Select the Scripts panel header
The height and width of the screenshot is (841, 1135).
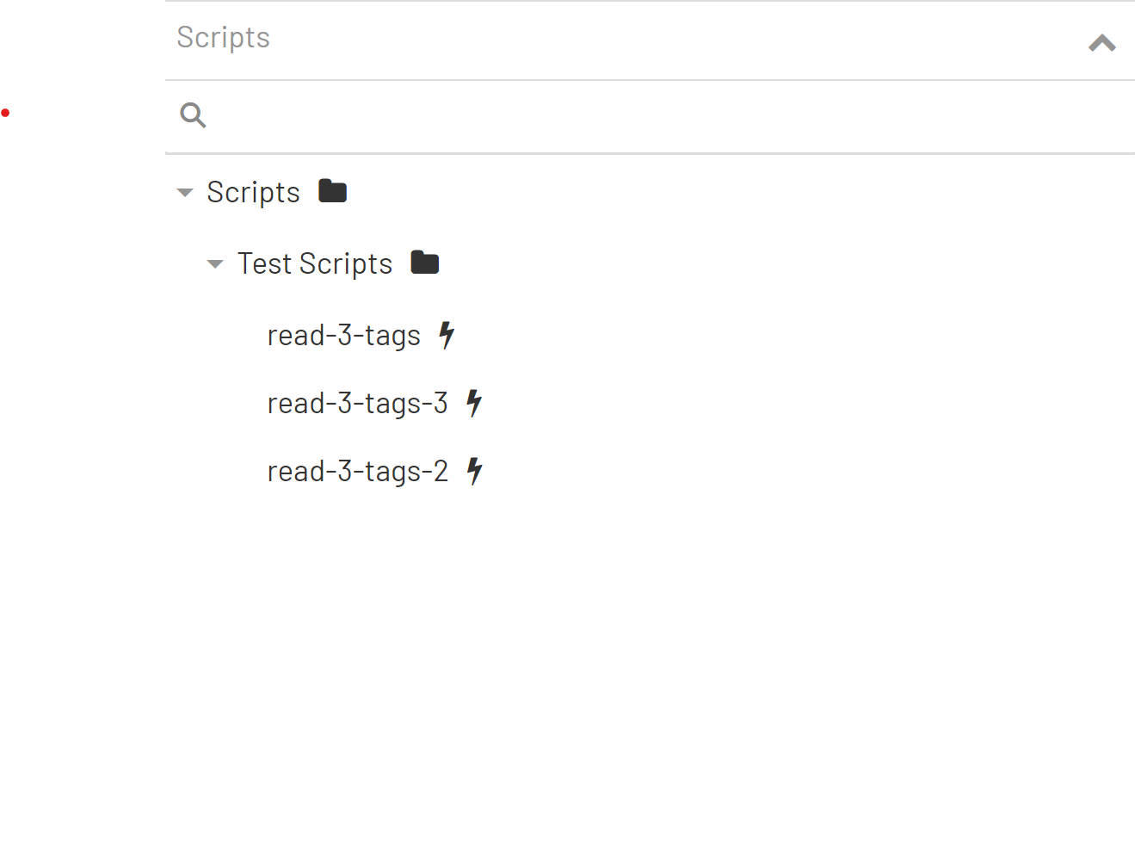(223, 37)
